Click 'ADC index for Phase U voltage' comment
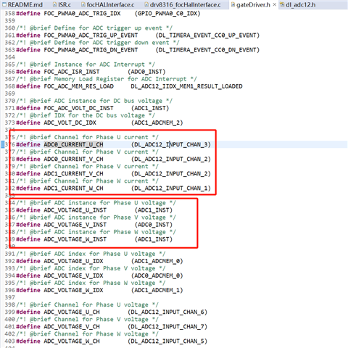This screenshot has height=348, width=348. (91, 254)
